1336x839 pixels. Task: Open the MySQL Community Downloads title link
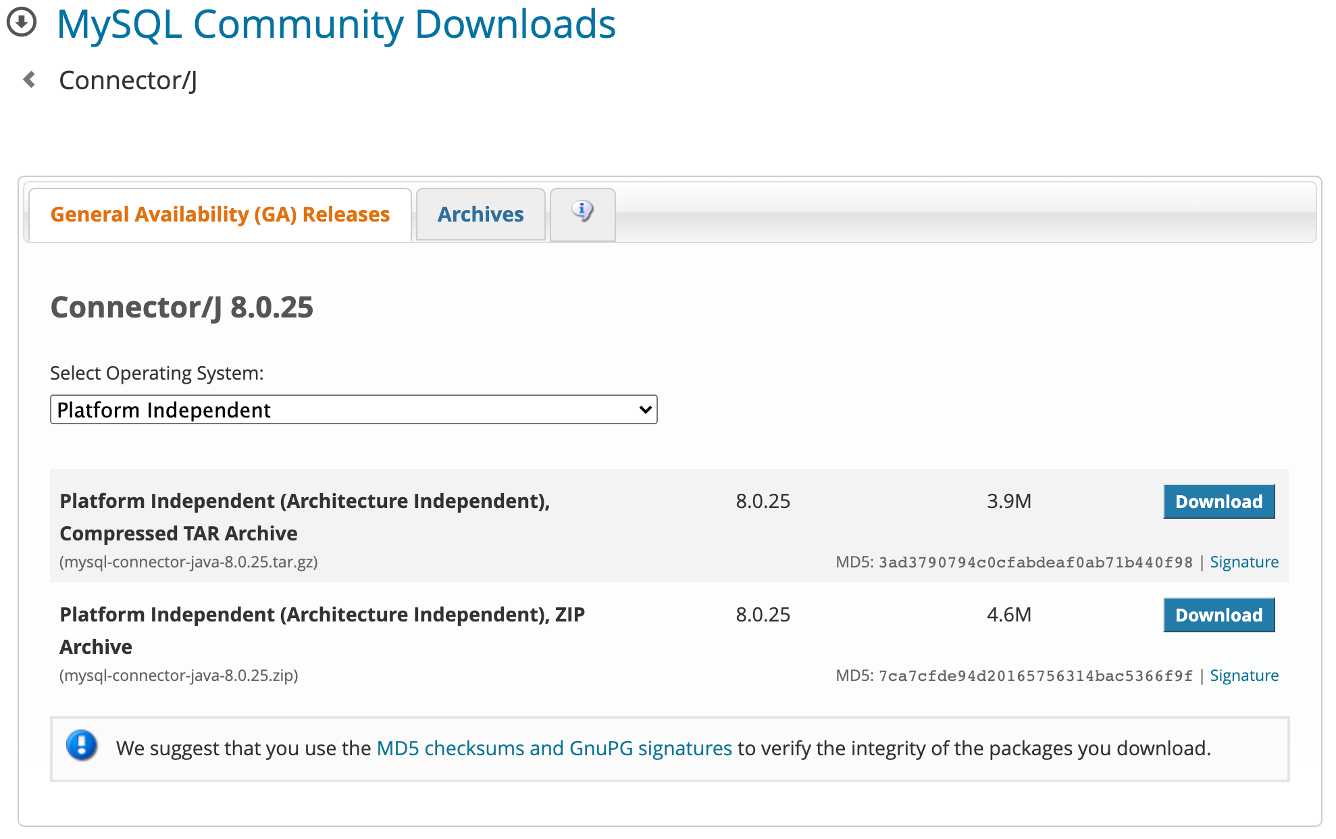(x=336, y=24)
